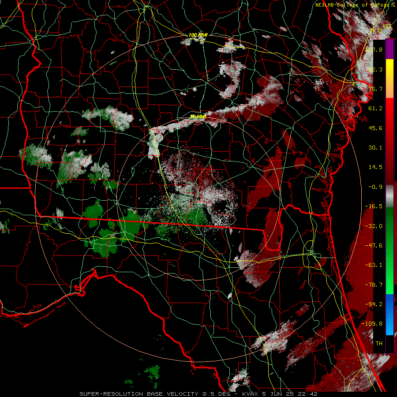
Task: Click the TH label on color scale
Action: [379, 344]
